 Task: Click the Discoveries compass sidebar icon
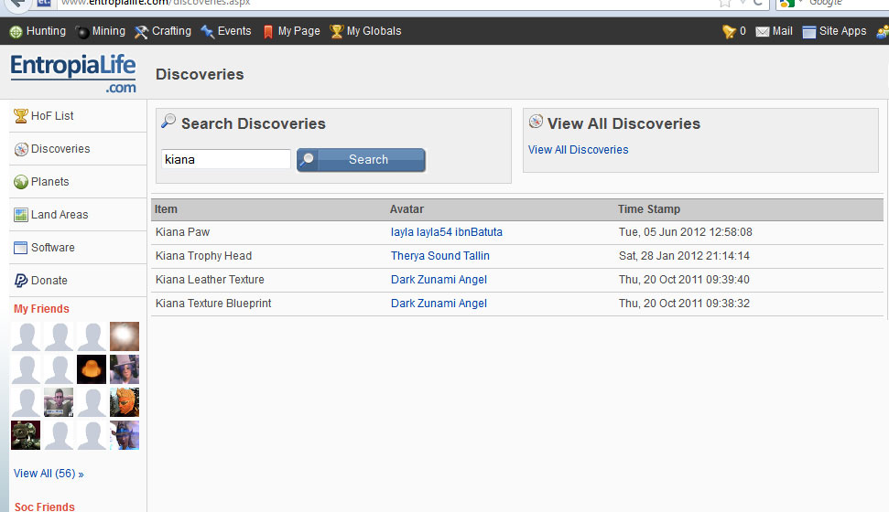tap(21, 149)
